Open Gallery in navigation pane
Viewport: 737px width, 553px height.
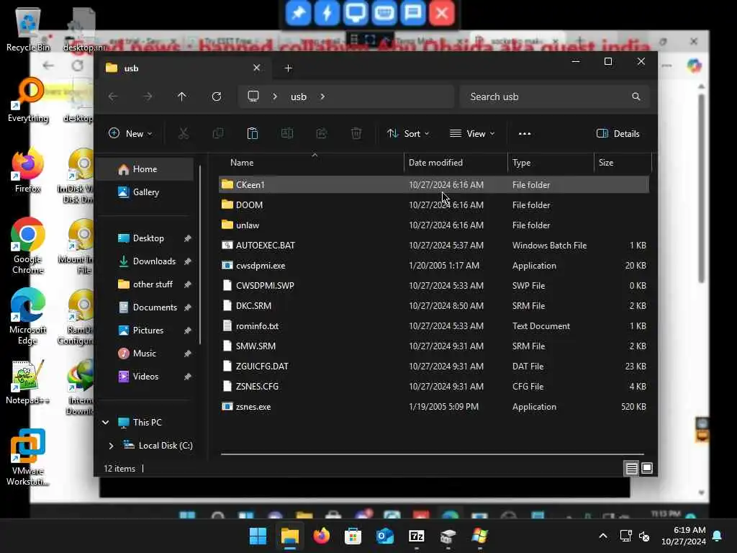tap(145, 192)
